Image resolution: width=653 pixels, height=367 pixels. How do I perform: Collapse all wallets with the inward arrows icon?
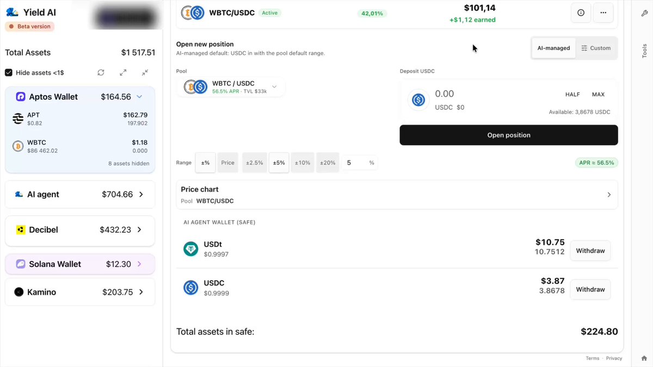(145, 72)
